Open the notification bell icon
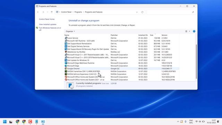 [x=218, y=122]
